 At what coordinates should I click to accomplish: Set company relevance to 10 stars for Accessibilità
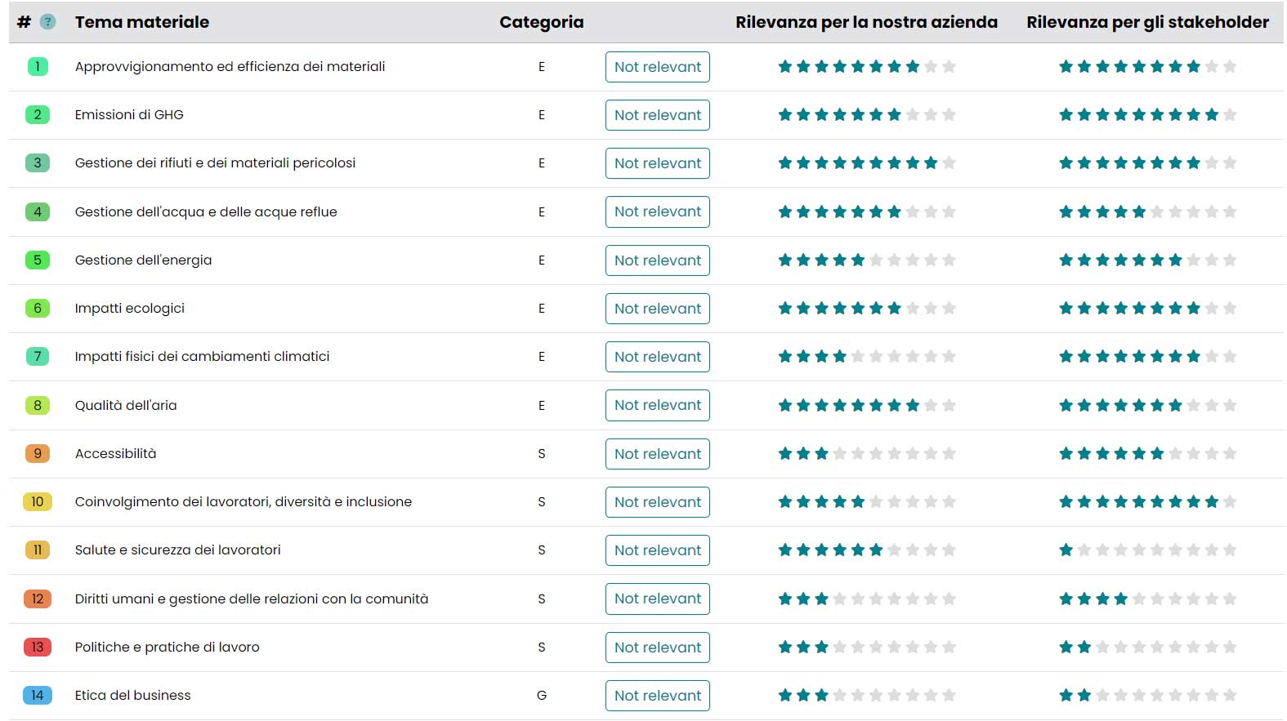tap(949, 454)
